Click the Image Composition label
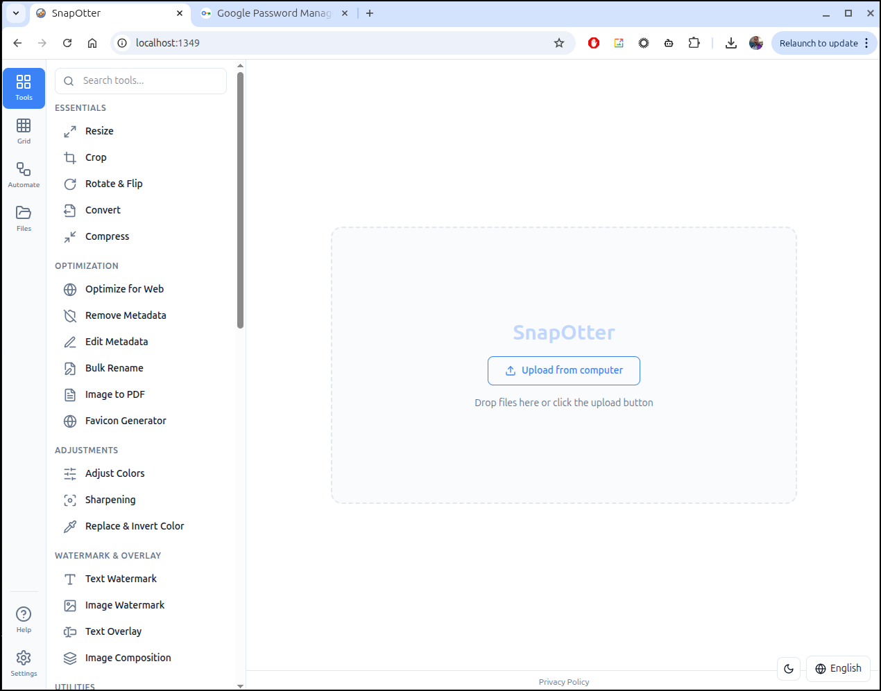The height and width of the screenshot is (691, 881). 128,658
